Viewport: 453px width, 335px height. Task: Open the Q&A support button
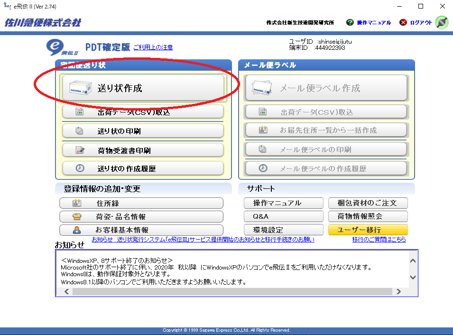click(284, 216)
